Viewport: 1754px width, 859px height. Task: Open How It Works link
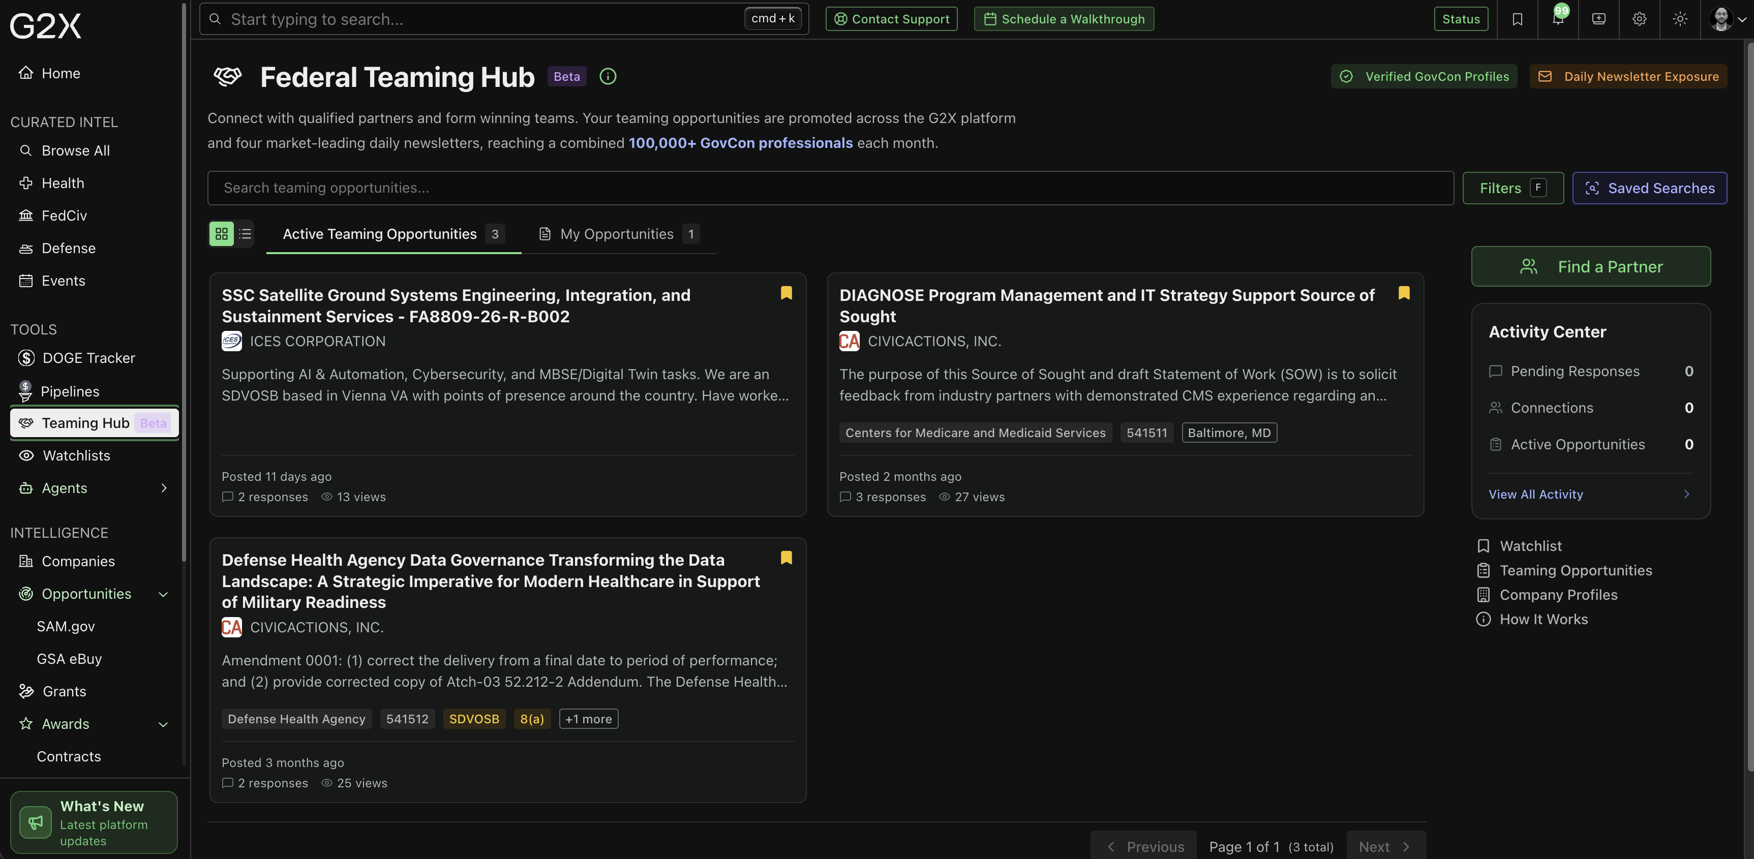(x=1531, y=620)
